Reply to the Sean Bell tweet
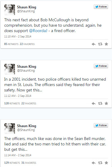 pos(94,163)
